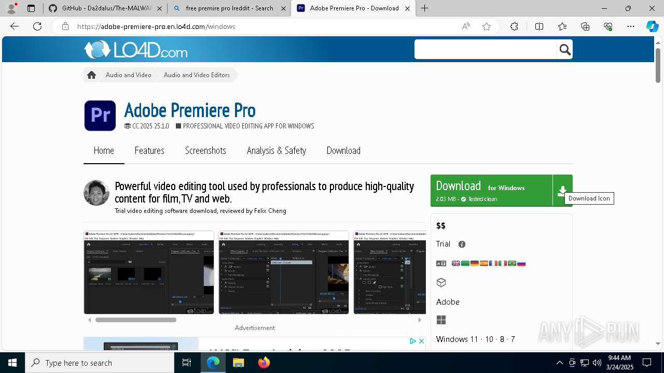The height and width of the screenshot is (373, 664).
Task: Open the Favorites list
Action: pyautogui.click(x=562, y=26)
